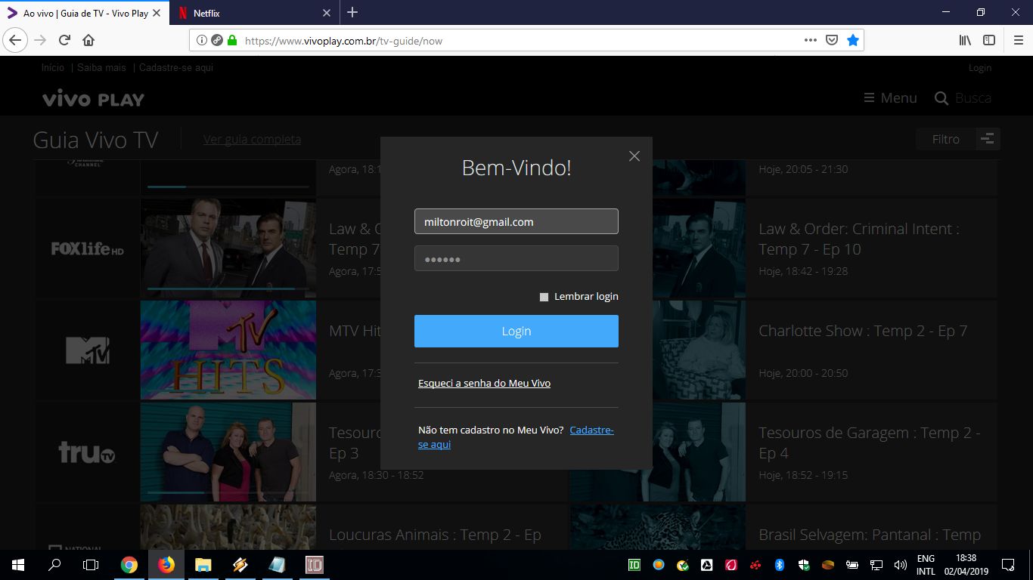Open the volume control in the tray

[x=900, y=565]
